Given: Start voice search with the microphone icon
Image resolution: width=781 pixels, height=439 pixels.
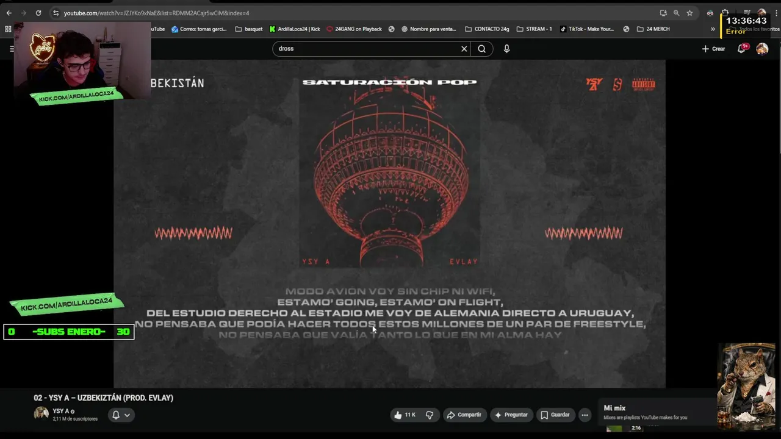Looking at the screenshot, I should (x=506, y=49).
